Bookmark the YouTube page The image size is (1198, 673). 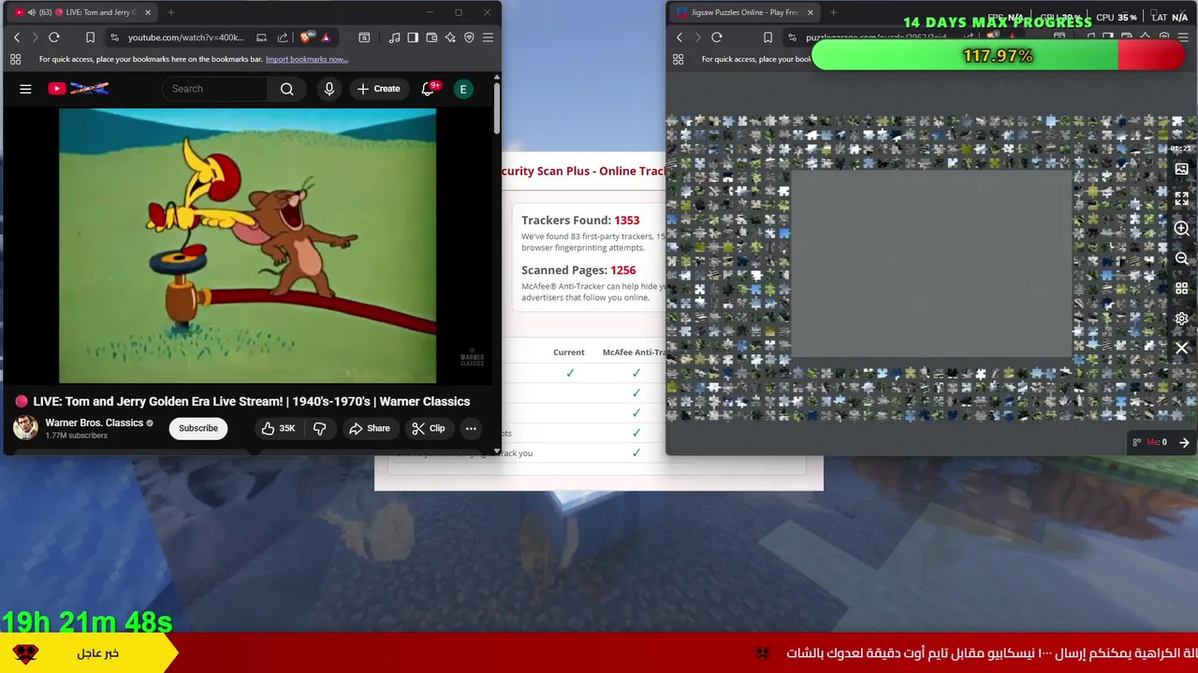pyautogui.click(x=90, y=37)
